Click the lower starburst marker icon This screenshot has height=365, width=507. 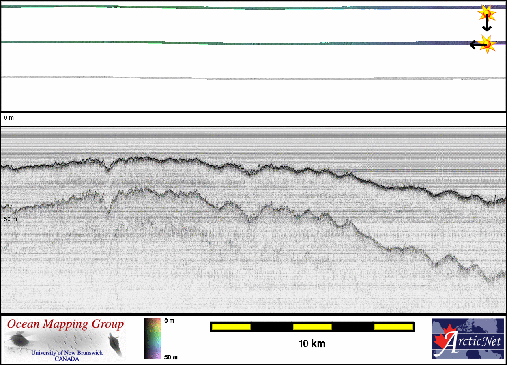coord(488,43)
